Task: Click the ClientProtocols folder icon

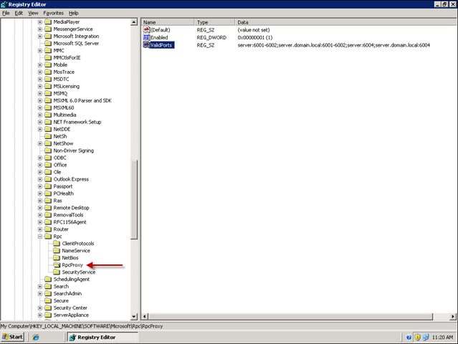Action: (57, 244)
